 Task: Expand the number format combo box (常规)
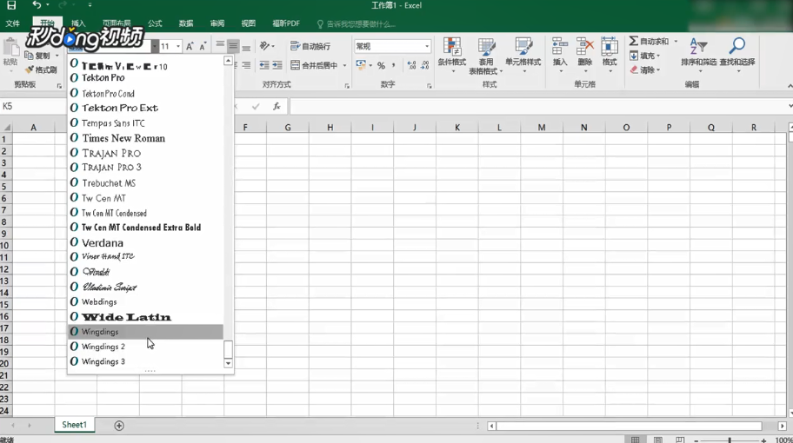point(427,46)
